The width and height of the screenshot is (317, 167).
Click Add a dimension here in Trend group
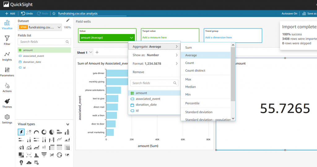[x=219, y=37]
